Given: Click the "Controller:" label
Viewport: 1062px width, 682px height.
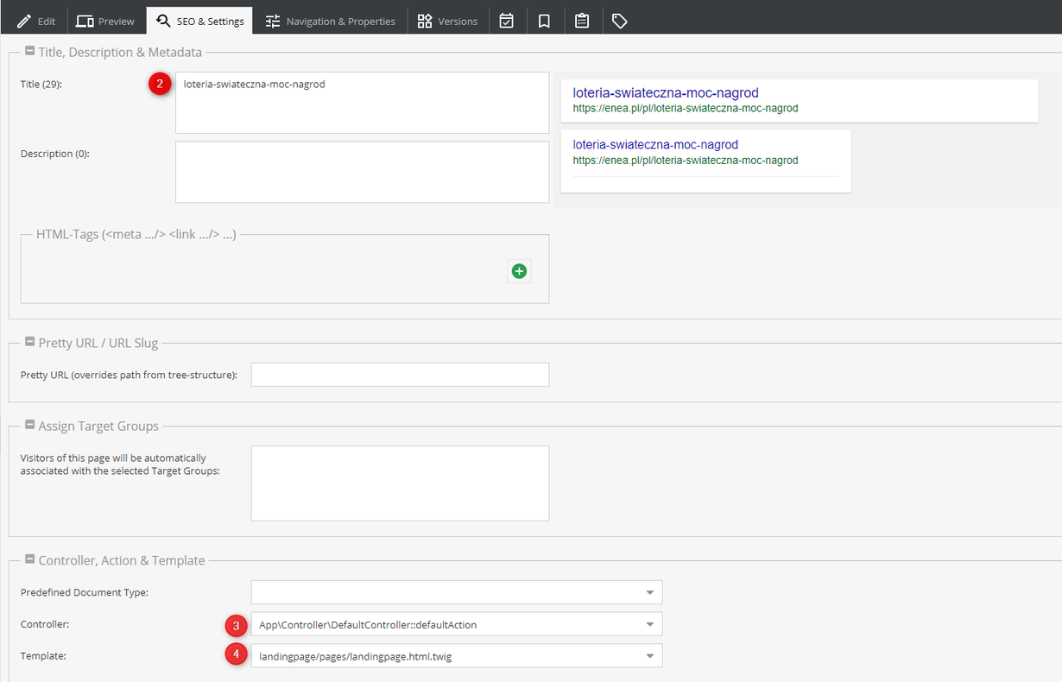Looking at the screenshot, I should point(45,624).
